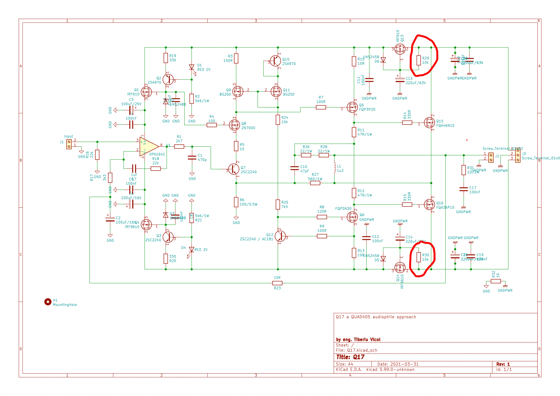Image resolution: width=560 pixels, height=396 pixels.
Task: Click the Q12 2SC2240 / AC181 transistor symbol
Action: pos(280,236)
